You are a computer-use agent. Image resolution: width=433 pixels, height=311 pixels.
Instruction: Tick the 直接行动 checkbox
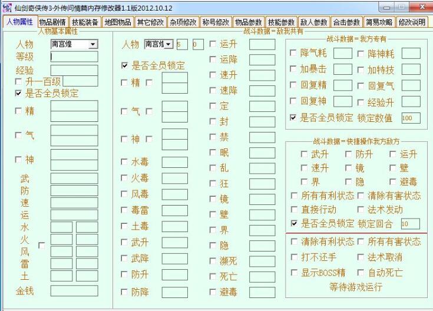(x=295, y=209)
